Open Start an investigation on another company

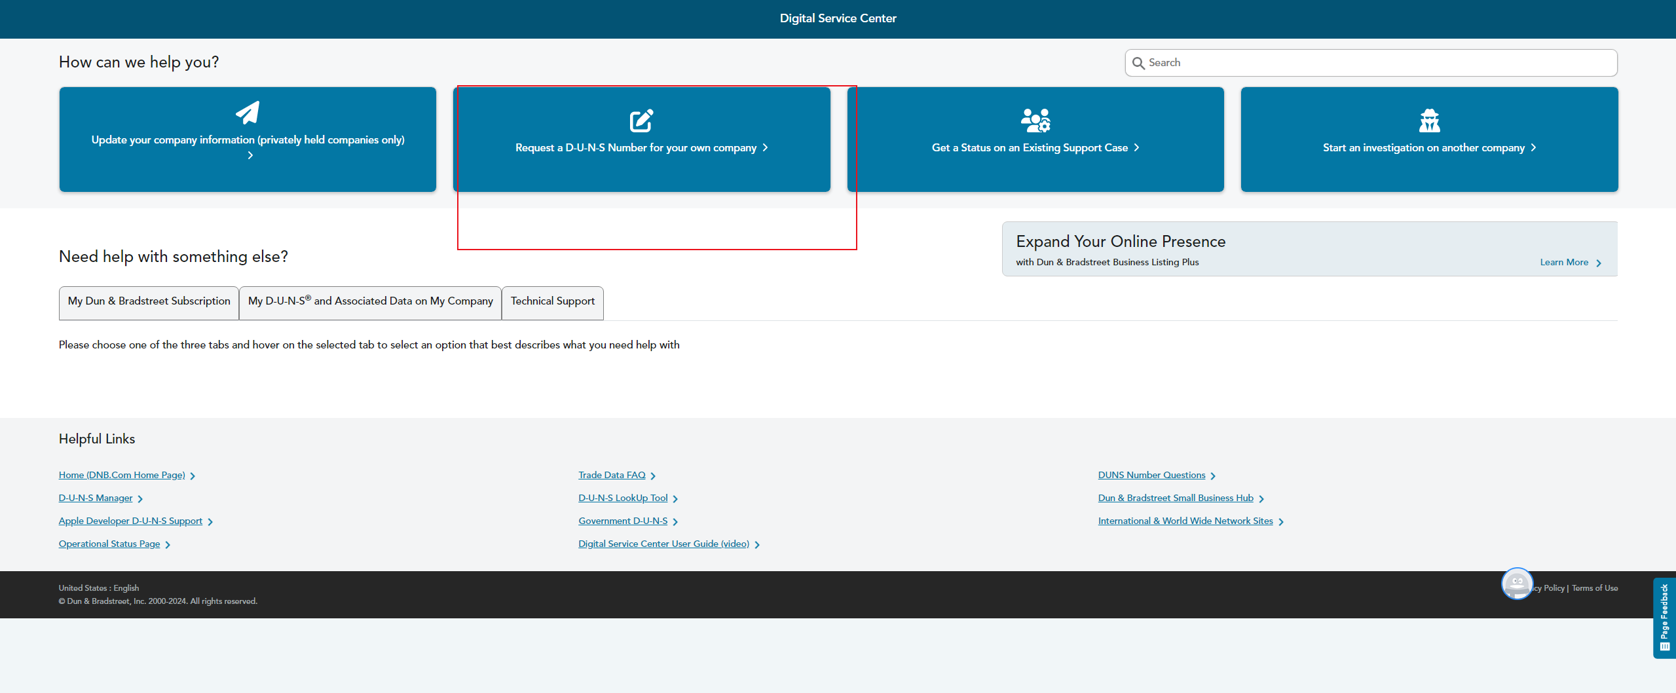(1429, 140)
